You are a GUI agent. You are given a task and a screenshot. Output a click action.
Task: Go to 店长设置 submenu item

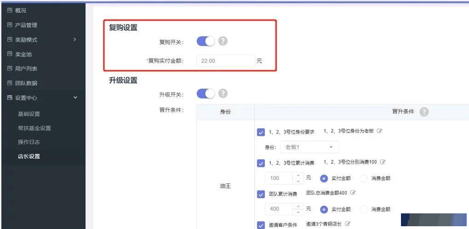coord(29,156)
